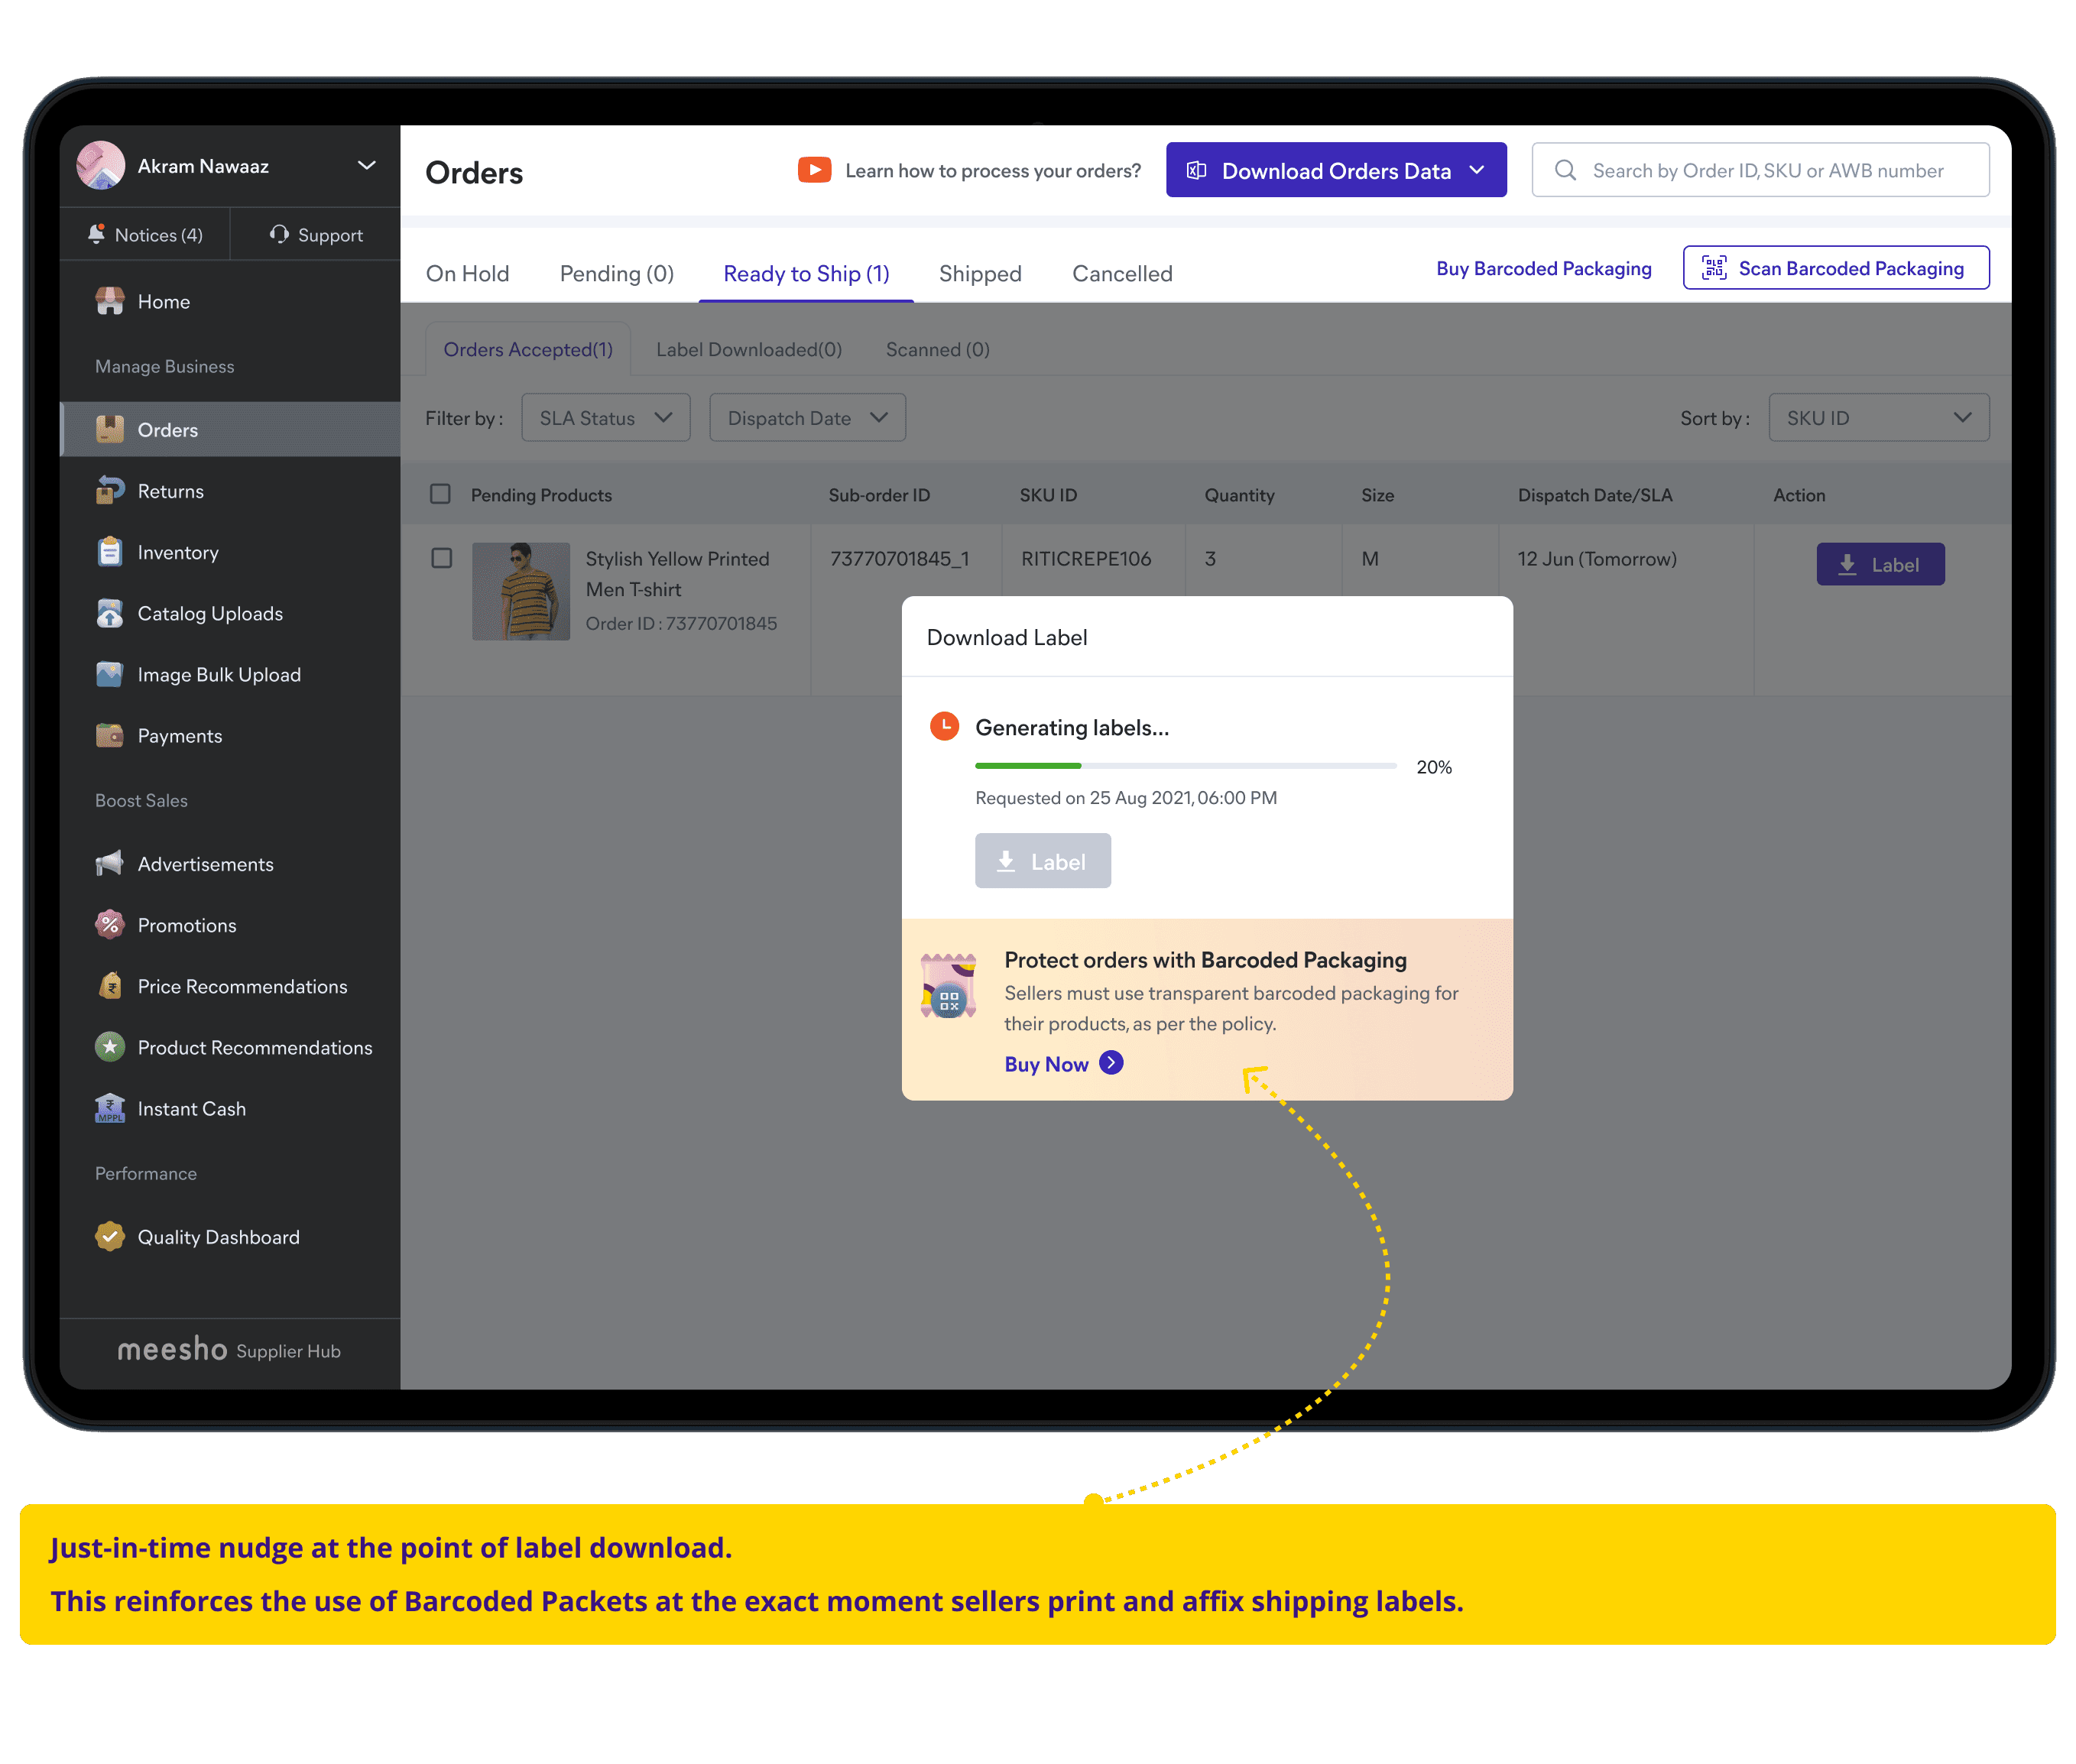Click the Advertisements megaphone icon

tap(110, 864)
